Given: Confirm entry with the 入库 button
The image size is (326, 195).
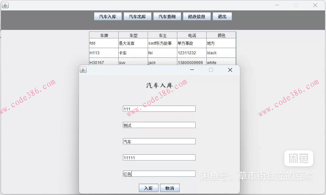Looking at the screenshot, I should (x=148, y=188).
